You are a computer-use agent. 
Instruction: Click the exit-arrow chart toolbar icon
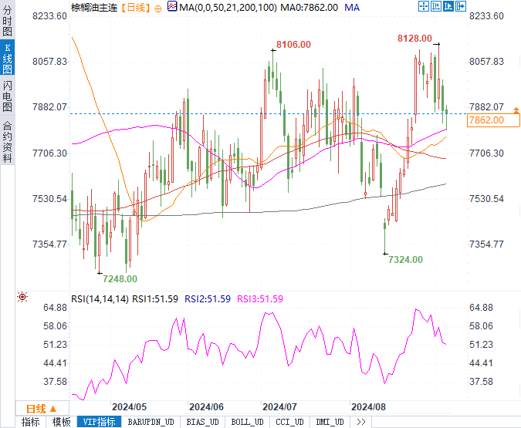point(461,6)
